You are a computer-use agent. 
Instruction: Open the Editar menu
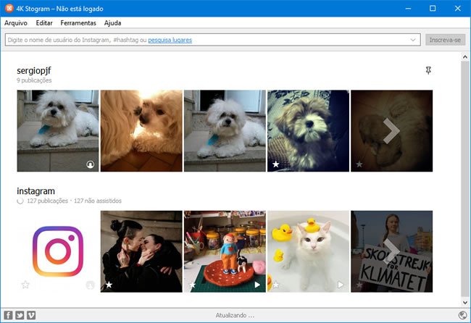pyautogui.click(x=44, y=23)
